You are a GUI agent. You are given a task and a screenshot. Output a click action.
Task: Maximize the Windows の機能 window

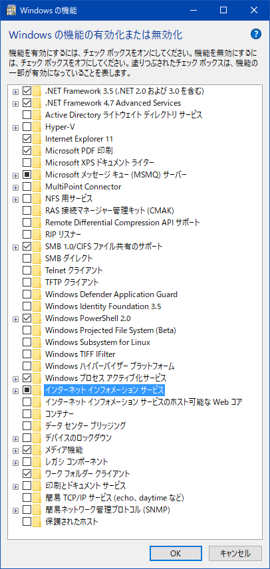click(223, 10)
